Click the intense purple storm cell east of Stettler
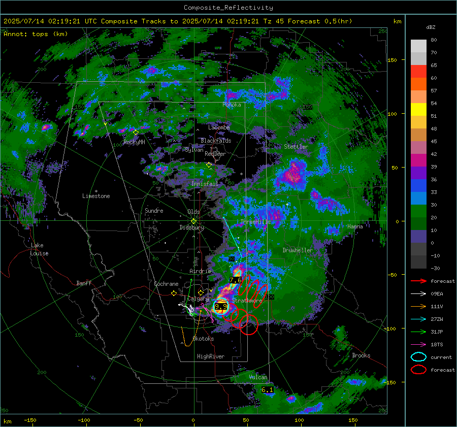Screen dimensions: 457x427 pyautogui.click(x=293, y=174)
